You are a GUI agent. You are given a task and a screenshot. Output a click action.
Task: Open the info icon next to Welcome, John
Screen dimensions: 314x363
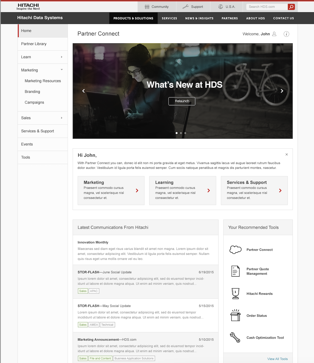286,34
